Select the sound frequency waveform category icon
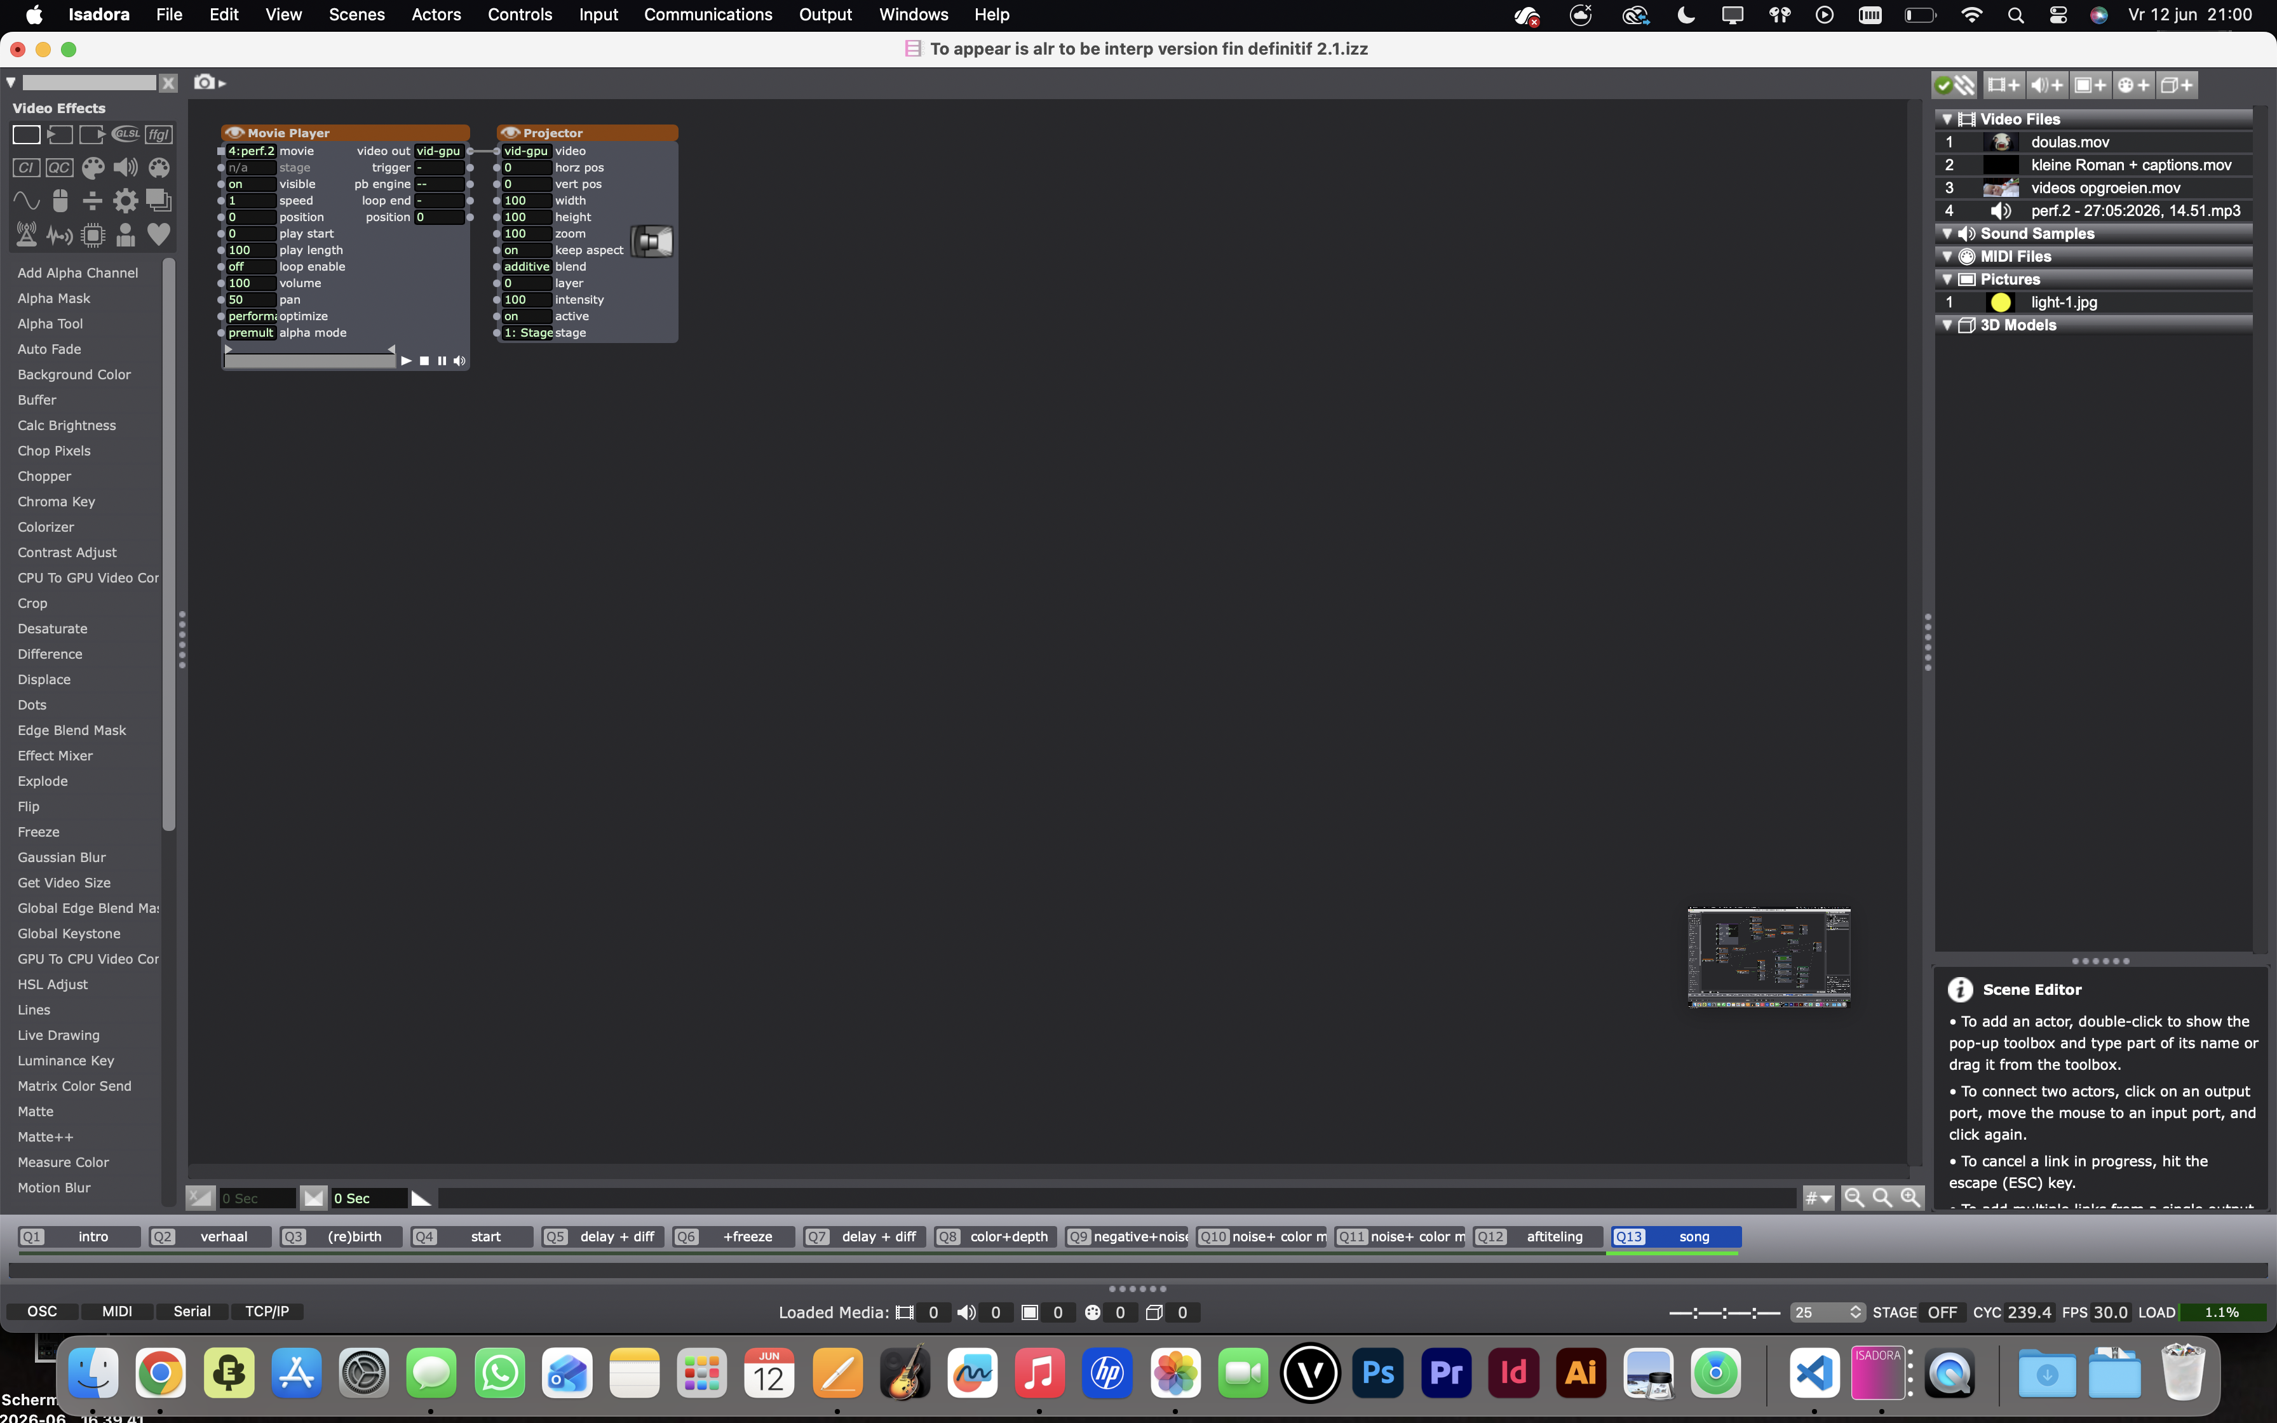 pos(59,235)
